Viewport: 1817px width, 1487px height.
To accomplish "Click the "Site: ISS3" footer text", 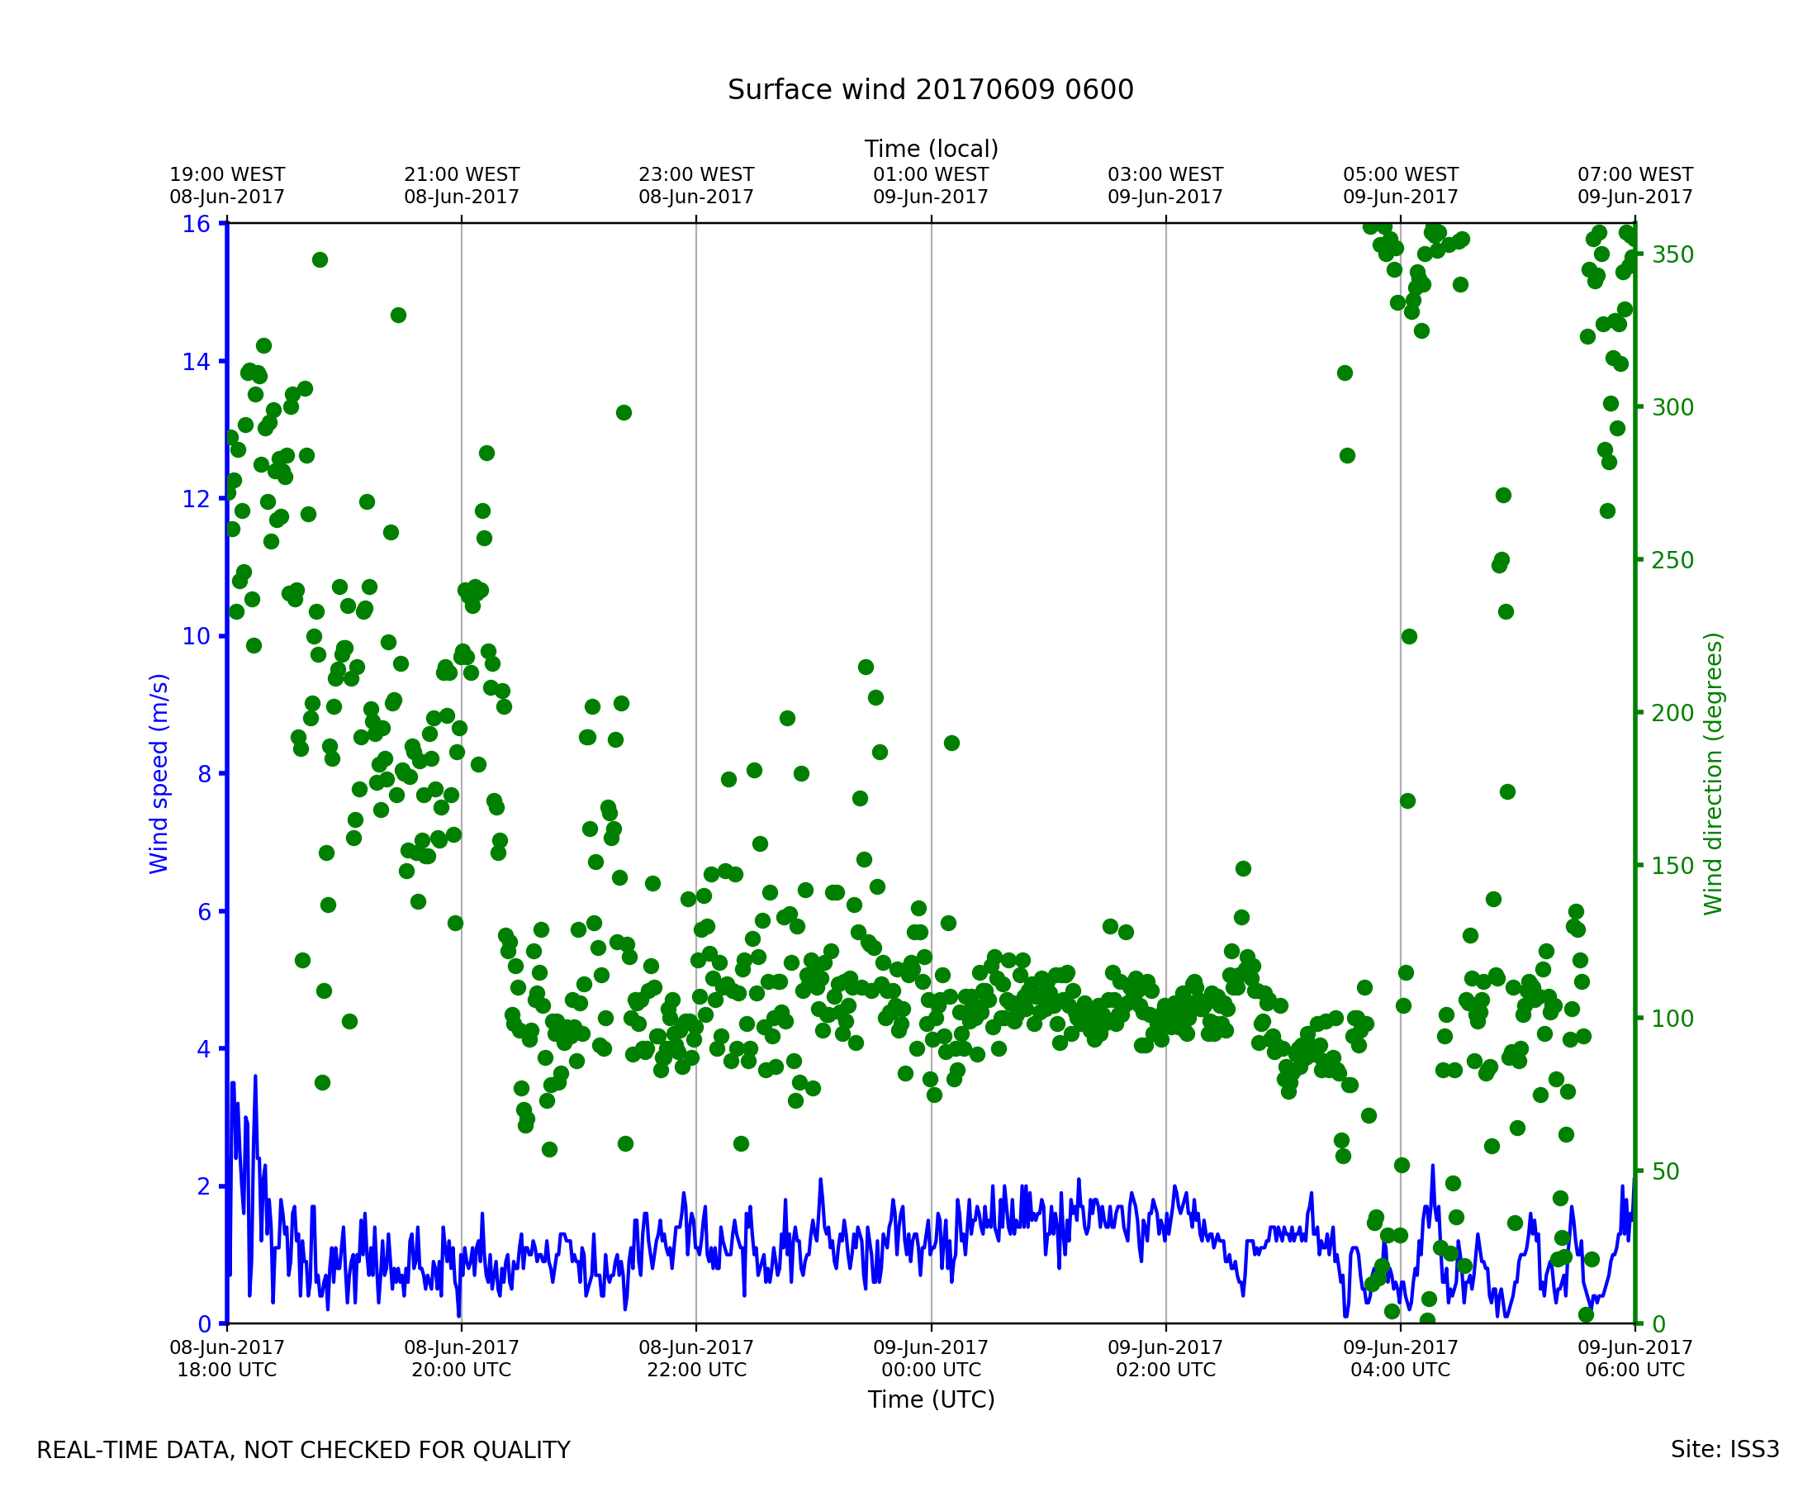I will coord(1724,1449).
